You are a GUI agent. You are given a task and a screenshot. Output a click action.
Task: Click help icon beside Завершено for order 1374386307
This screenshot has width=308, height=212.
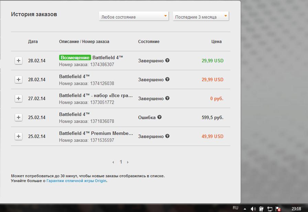pos(167,60)
